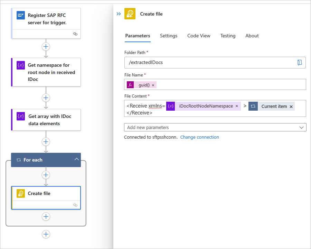Click the folder picker icon in Folder Path
Image resolution: width=311 pixels, height=249 pixels.
pos(300,62)
